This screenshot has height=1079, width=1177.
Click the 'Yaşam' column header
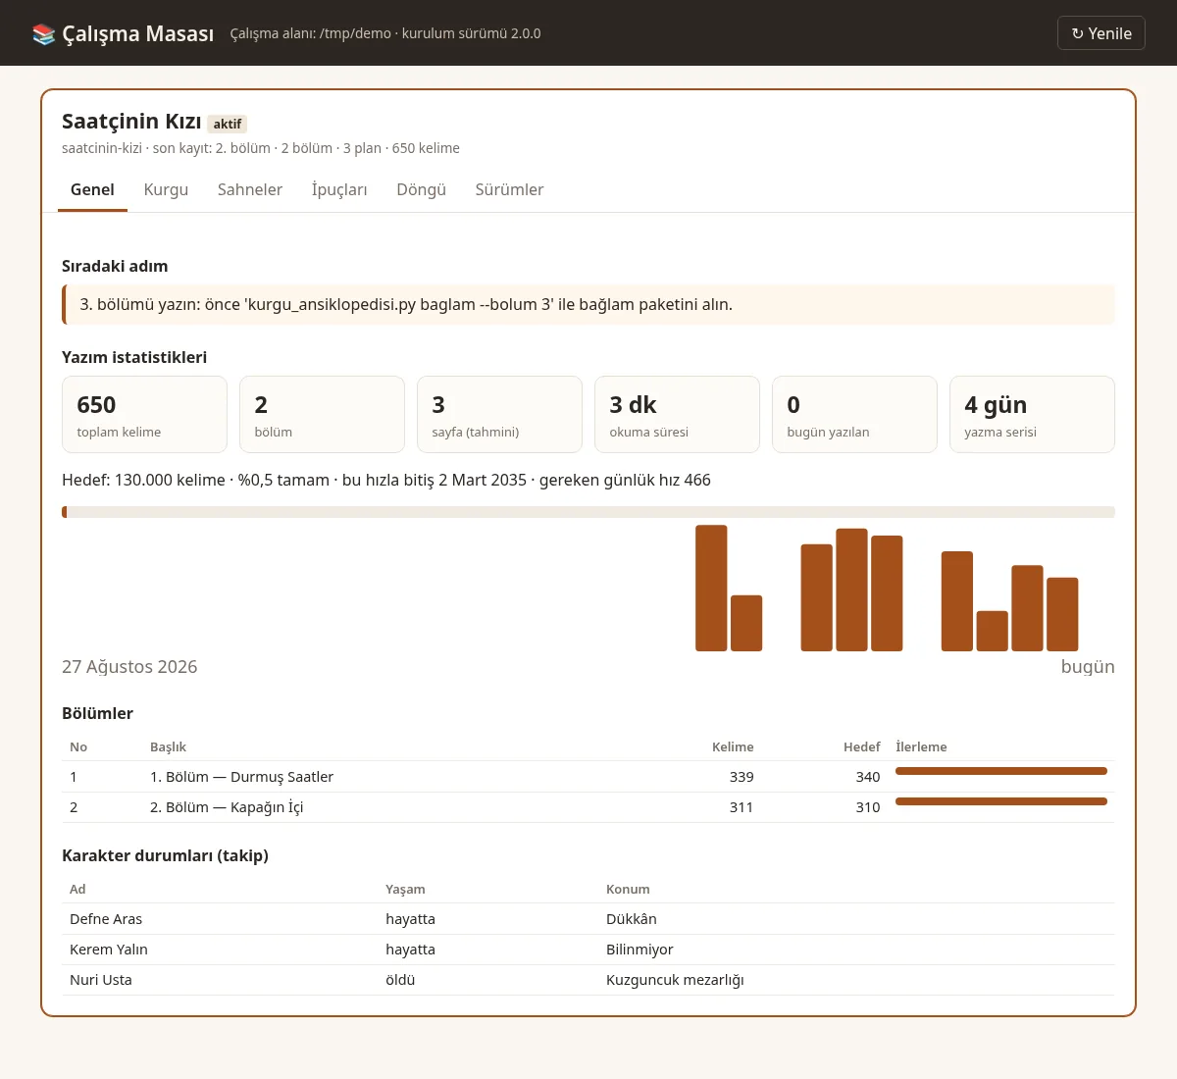click(405, 889)
